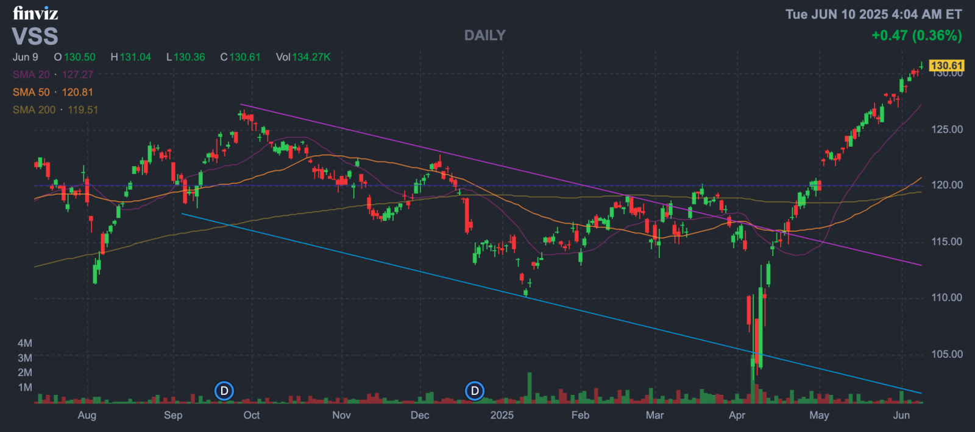This screenshot has width=975, height=432.
Task: Click the 2025 date axis label
Action: pos(502,415)
